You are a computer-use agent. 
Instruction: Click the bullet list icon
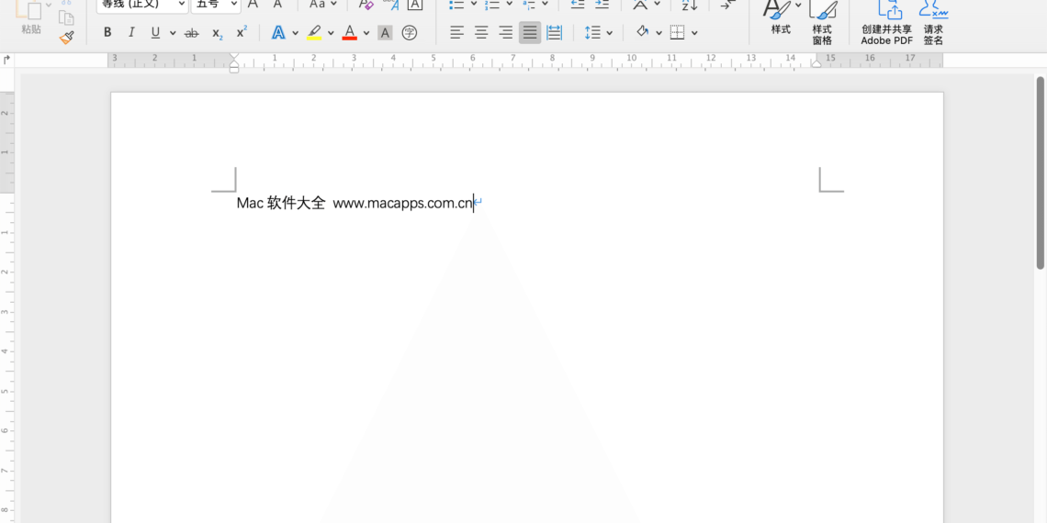457,5
